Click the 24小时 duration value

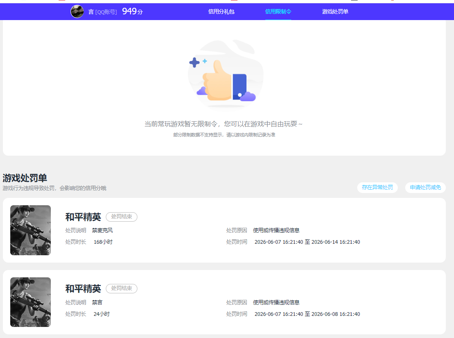pyautogui.click(x=102, y=314)
